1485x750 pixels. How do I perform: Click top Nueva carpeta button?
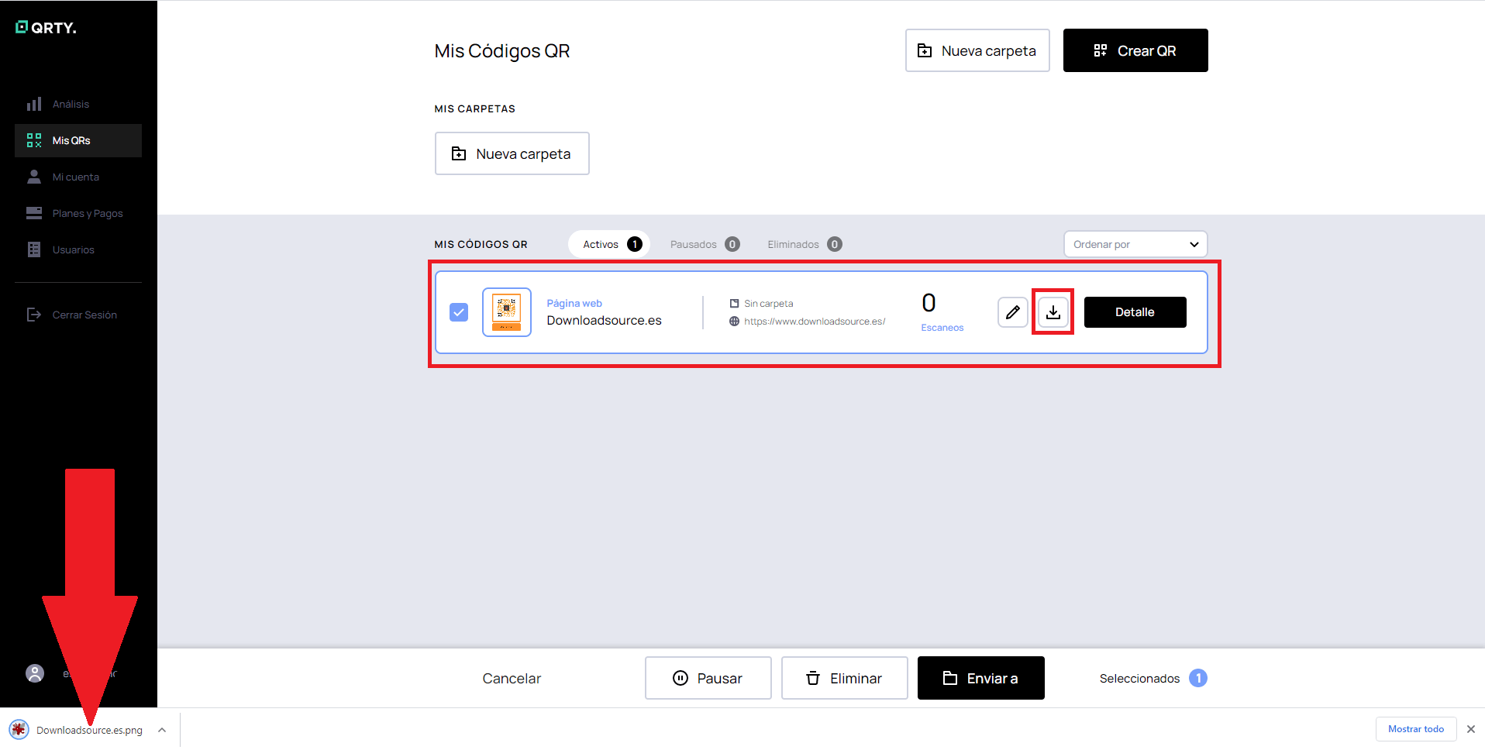[x=977, y=50]
